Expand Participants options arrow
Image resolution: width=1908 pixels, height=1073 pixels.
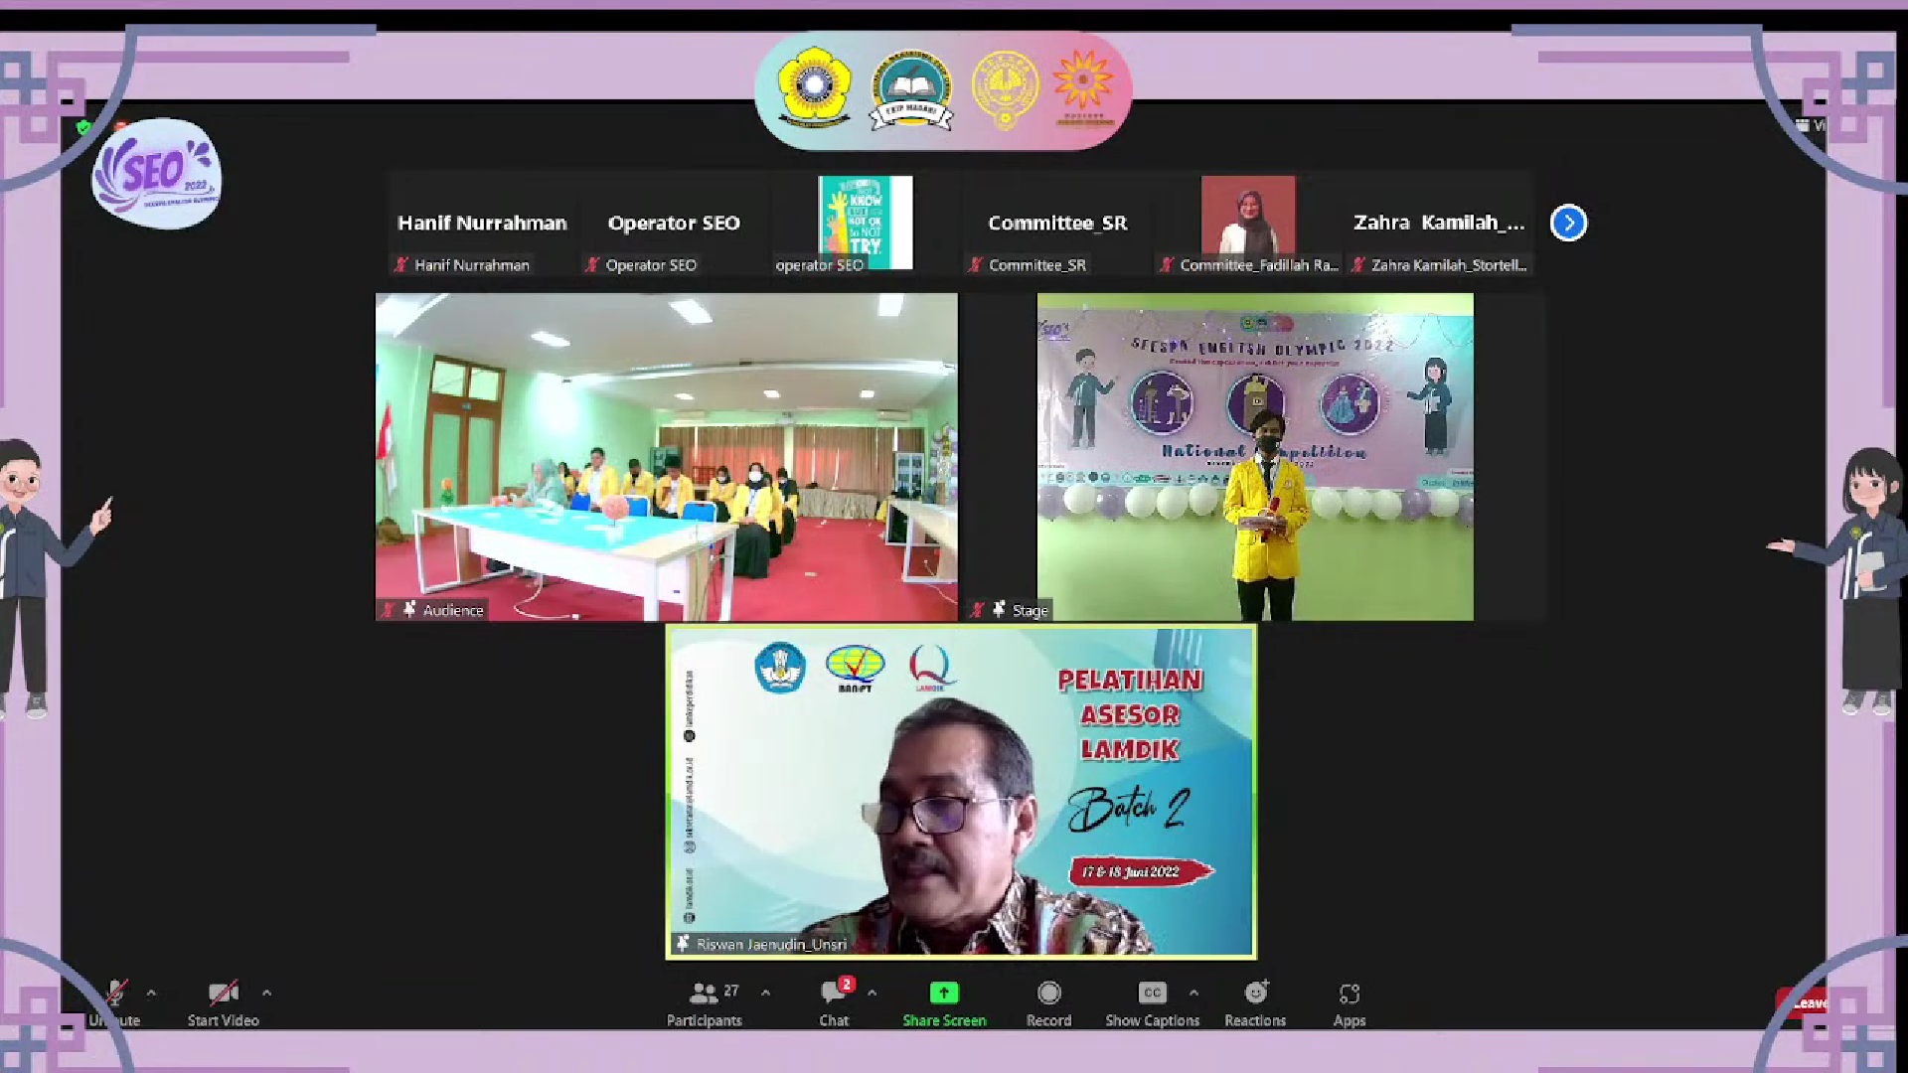coord(765,993)
